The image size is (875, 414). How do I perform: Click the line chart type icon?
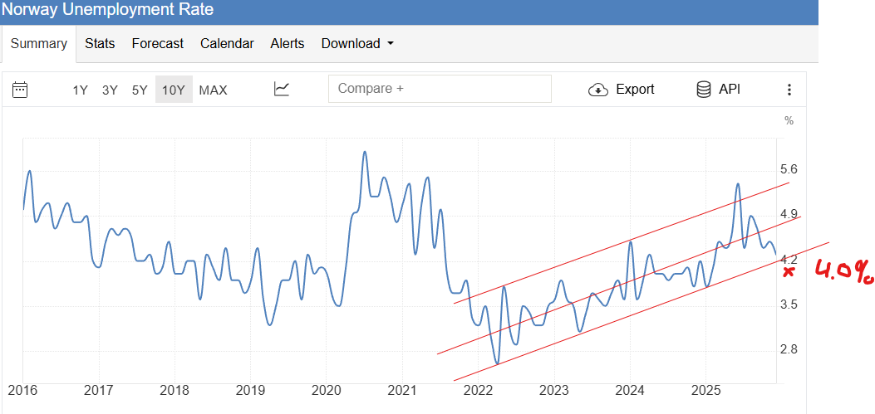(x=282, y=90)
